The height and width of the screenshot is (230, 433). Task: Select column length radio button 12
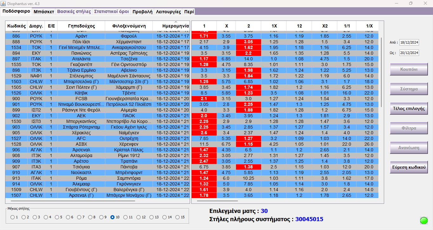tap(138, 217)
